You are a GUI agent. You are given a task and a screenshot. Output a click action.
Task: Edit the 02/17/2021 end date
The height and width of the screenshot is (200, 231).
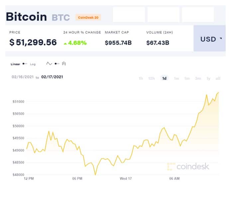coord(52,77)
